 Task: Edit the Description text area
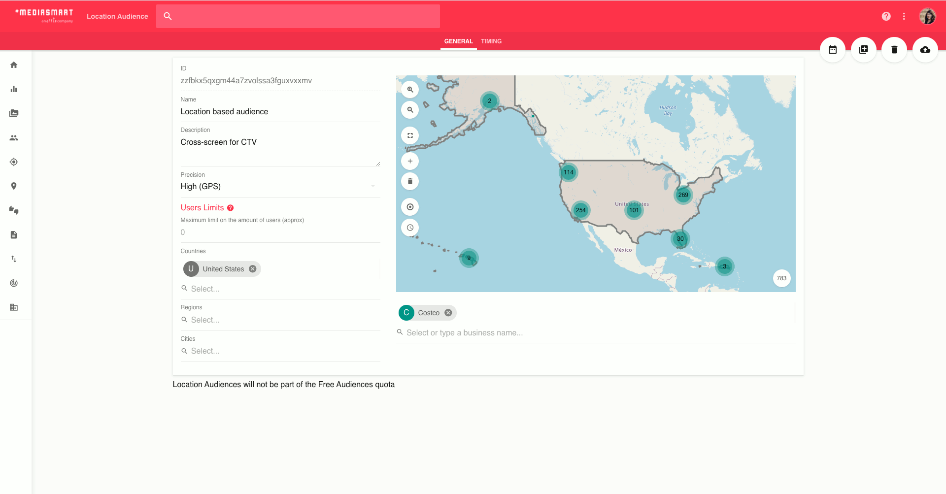[x=280, y=151]
